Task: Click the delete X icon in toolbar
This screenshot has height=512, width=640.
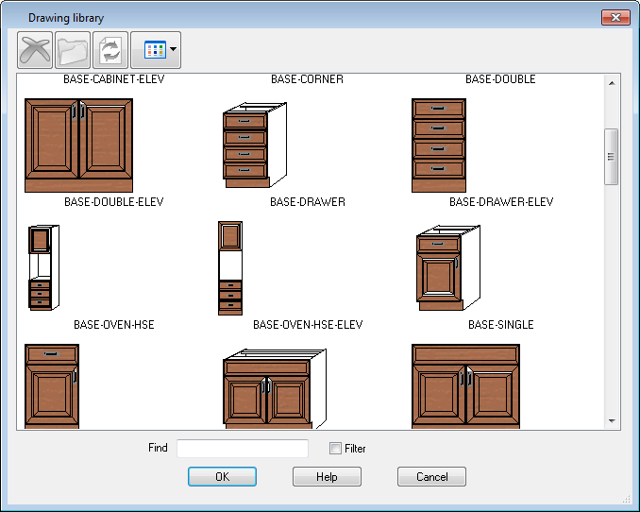Action: pos(34,49)
